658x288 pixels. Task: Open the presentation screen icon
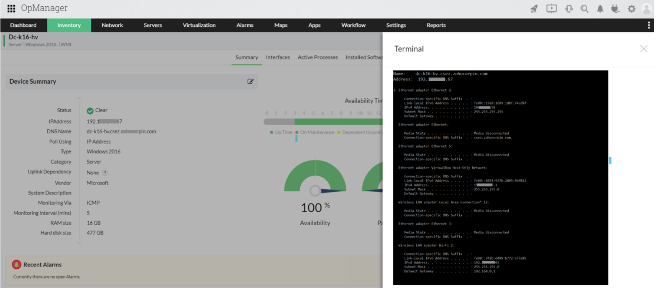pyautogui.click(x=551, y=9)
